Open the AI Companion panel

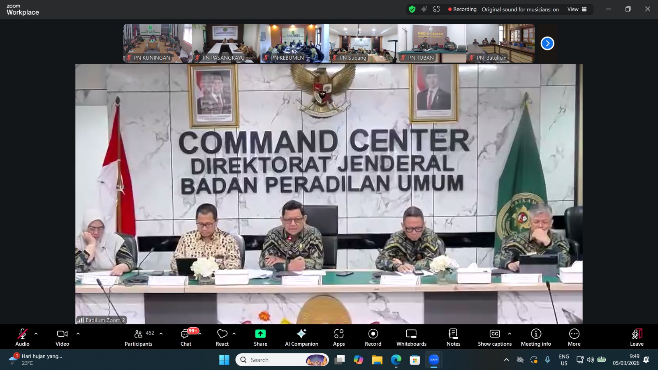point(301,337)
